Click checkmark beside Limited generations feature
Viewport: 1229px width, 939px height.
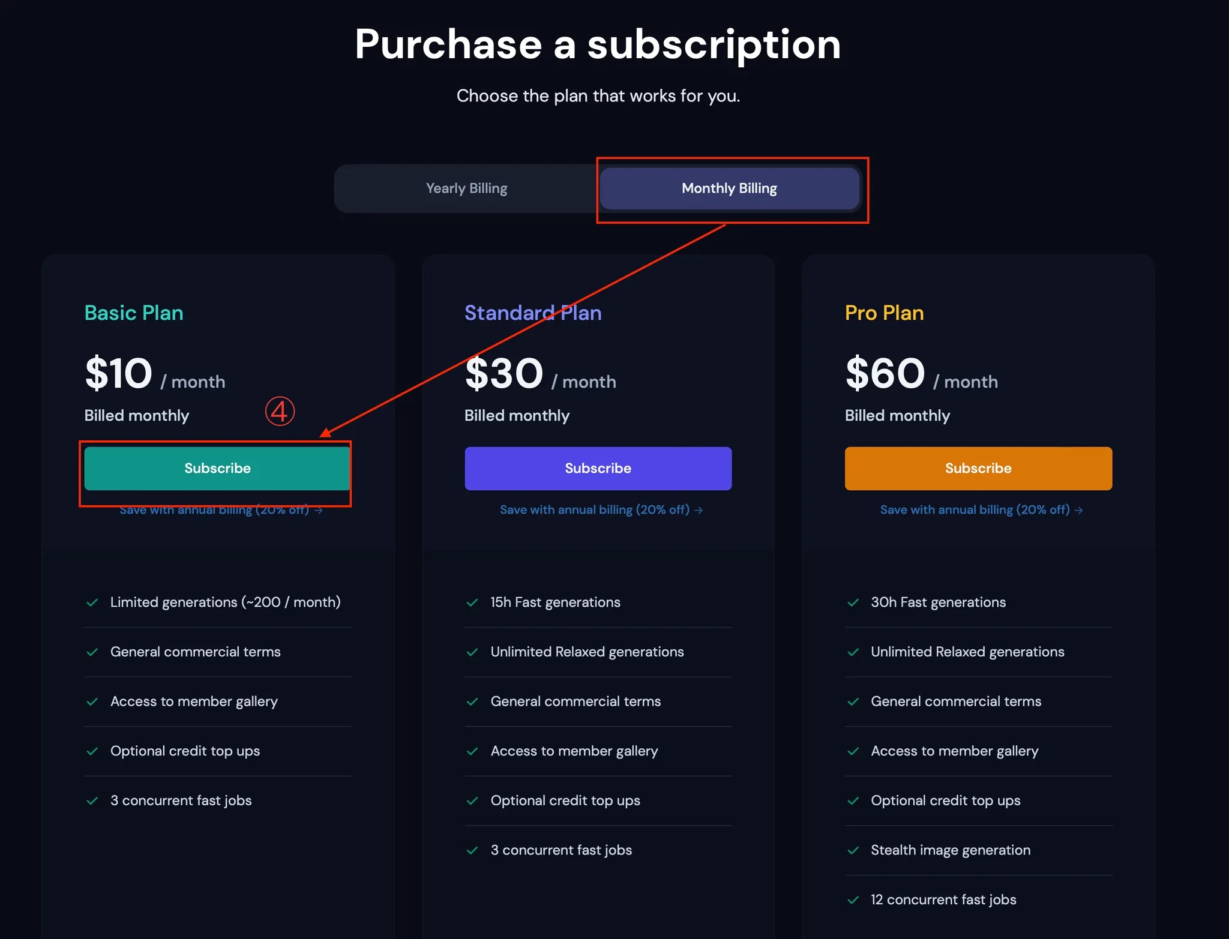pos(92,602)
